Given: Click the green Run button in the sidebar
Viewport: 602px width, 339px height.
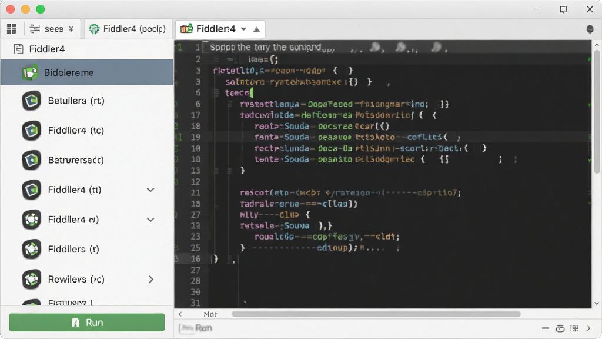Looking at the screenshot, I should click(x=87, y=322).
